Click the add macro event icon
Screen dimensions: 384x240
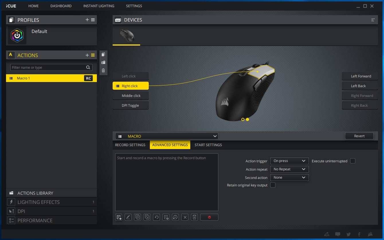[119, 217]
